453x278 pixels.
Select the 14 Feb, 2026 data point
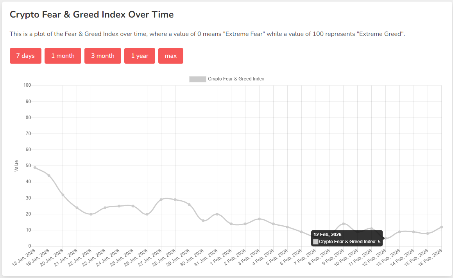click(414, 232)
